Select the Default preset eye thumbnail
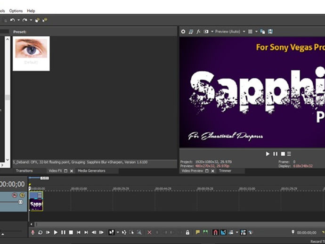This screenshot has width=325, height=244. (31, 54)
